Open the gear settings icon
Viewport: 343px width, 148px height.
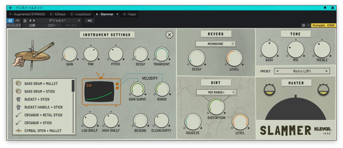[x=303, y=25]
